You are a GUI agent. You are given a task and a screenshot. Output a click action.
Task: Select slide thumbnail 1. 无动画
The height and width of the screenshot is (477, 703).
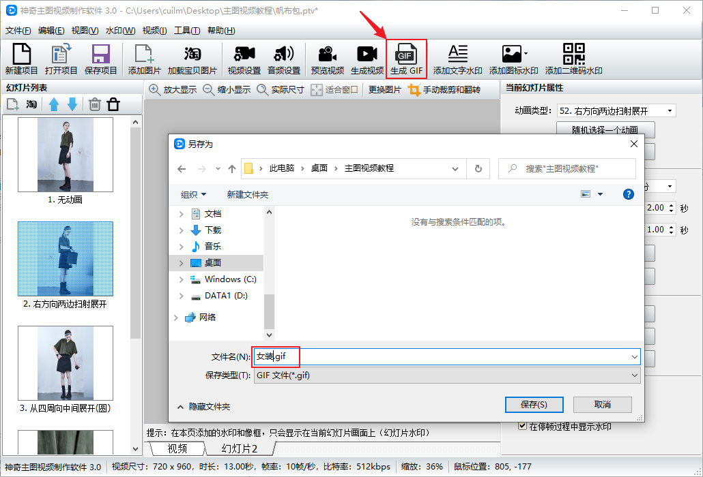coord(66,155)
